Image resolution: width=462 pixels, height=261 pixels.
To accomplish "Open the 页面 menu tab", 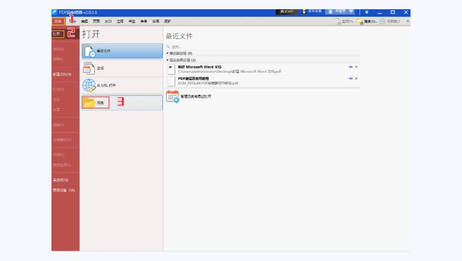I will pyautogui.click(x=96, y=21).
